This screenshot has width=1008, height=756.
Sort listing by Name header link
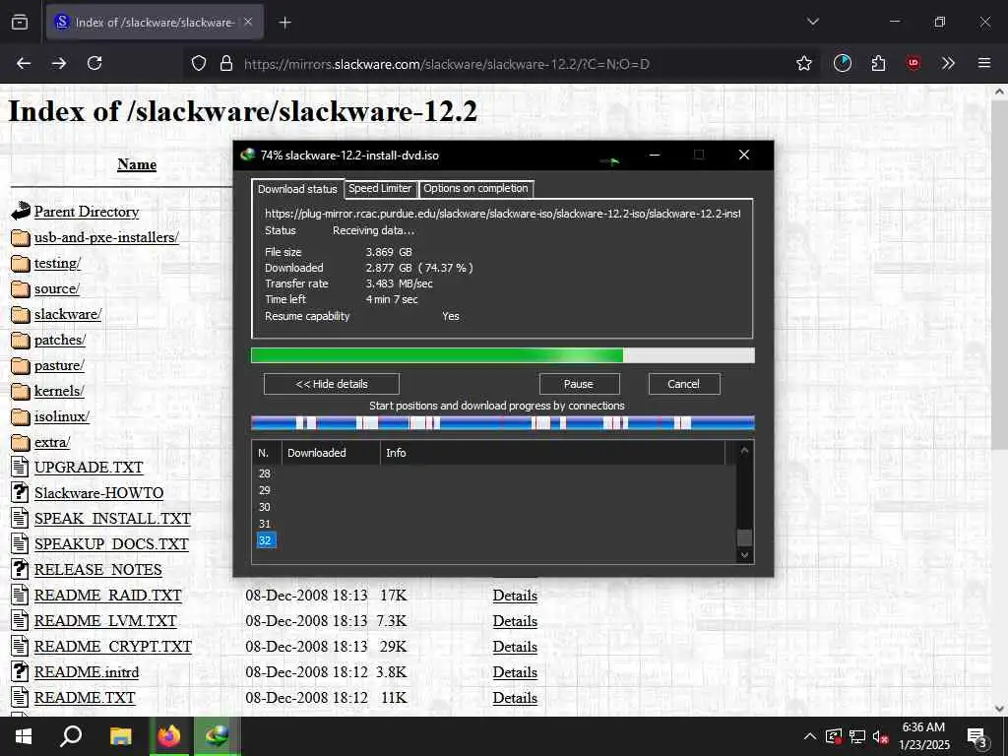[x=137, y=164]
